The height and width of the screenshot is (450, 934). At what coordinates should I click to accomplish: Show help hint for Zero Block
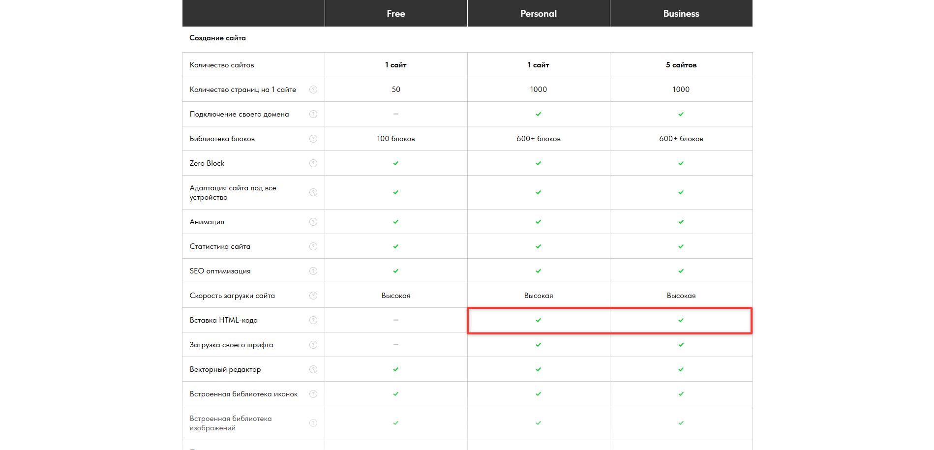coord(313,163)
